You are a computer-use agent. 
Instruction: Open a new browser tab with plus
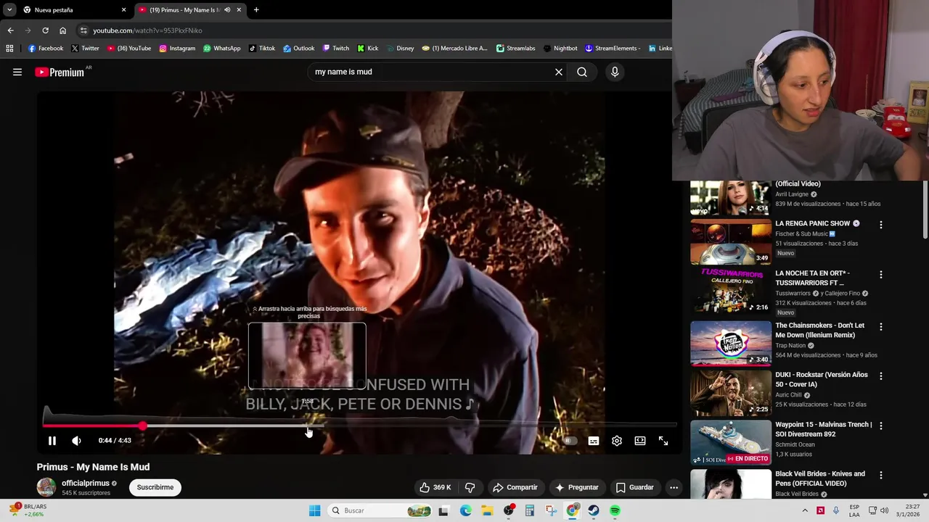(256, 10)
